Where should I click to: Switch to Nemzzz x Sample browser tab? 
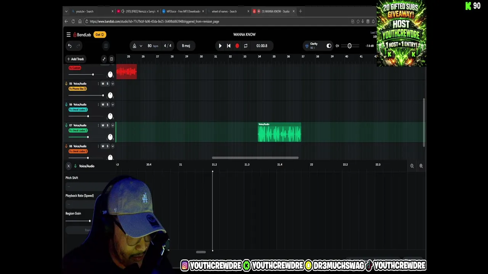click(x=137, y=11)
